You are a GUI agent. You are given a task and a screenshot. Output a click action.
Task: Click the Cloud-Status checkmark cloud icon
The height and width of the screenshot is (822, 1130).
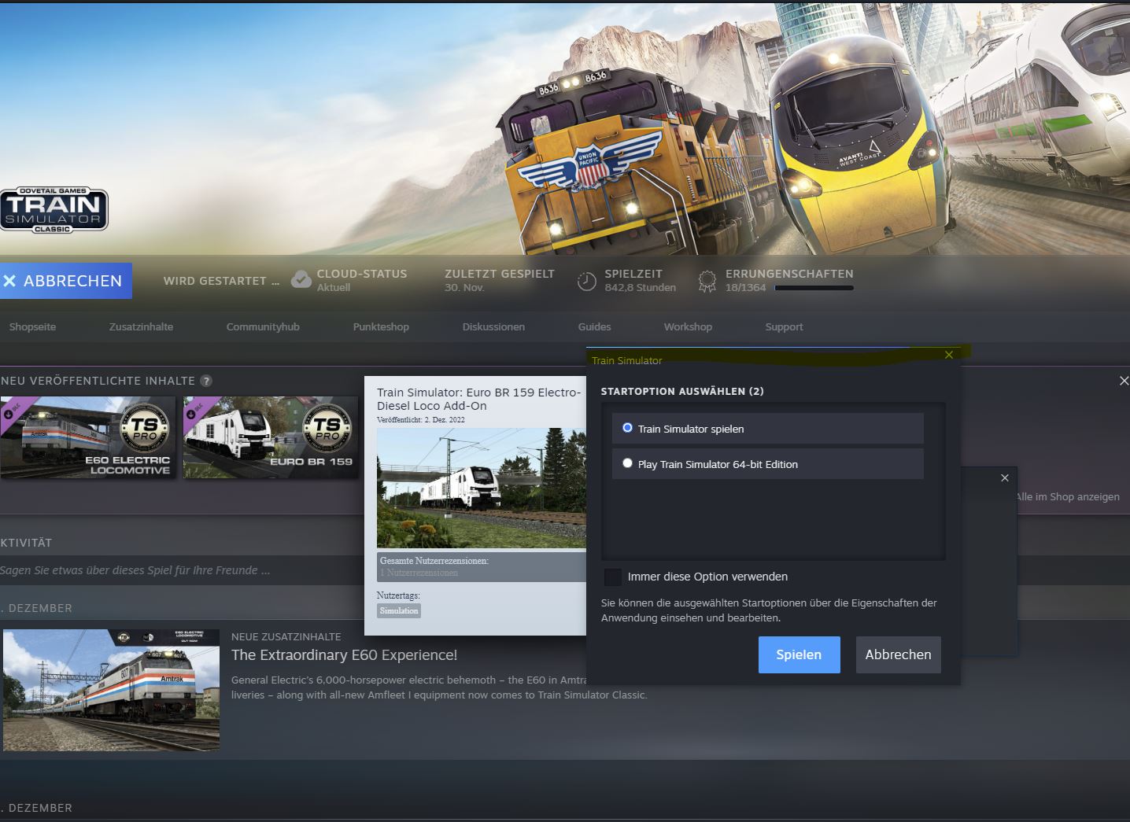(x=301, y=280)
